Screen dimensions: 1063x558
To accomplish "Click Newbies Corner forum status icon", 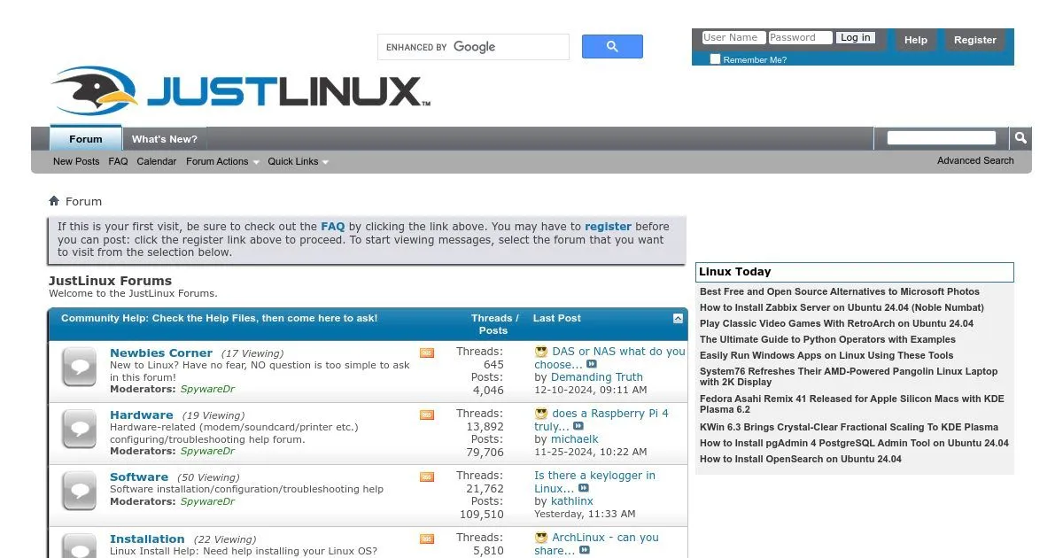I will pos(79,368).
